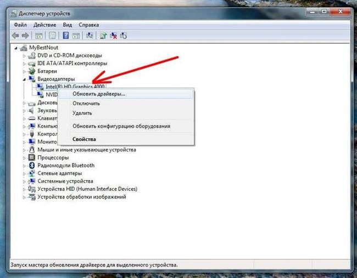Click Scan for hardware changes toolbar icon

coord(90,36)
